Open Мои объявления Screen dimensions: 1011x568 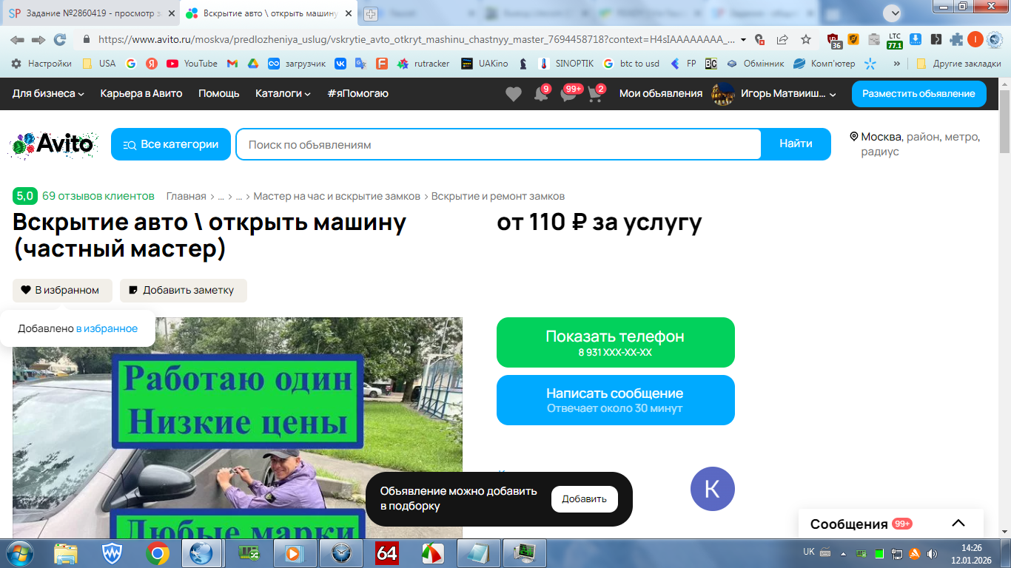click(x=661, y=94)
